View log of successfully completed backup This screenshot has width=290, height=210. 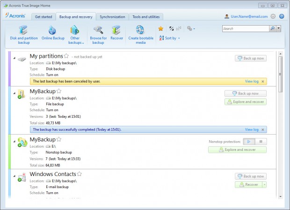coord(252,129)
